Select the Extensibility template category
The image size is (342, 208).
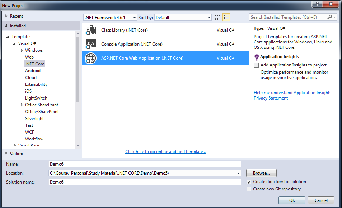click(x=36, y=84)
